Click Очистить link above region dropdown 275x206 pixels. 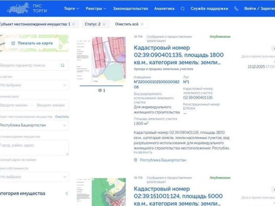pos(62,117)
